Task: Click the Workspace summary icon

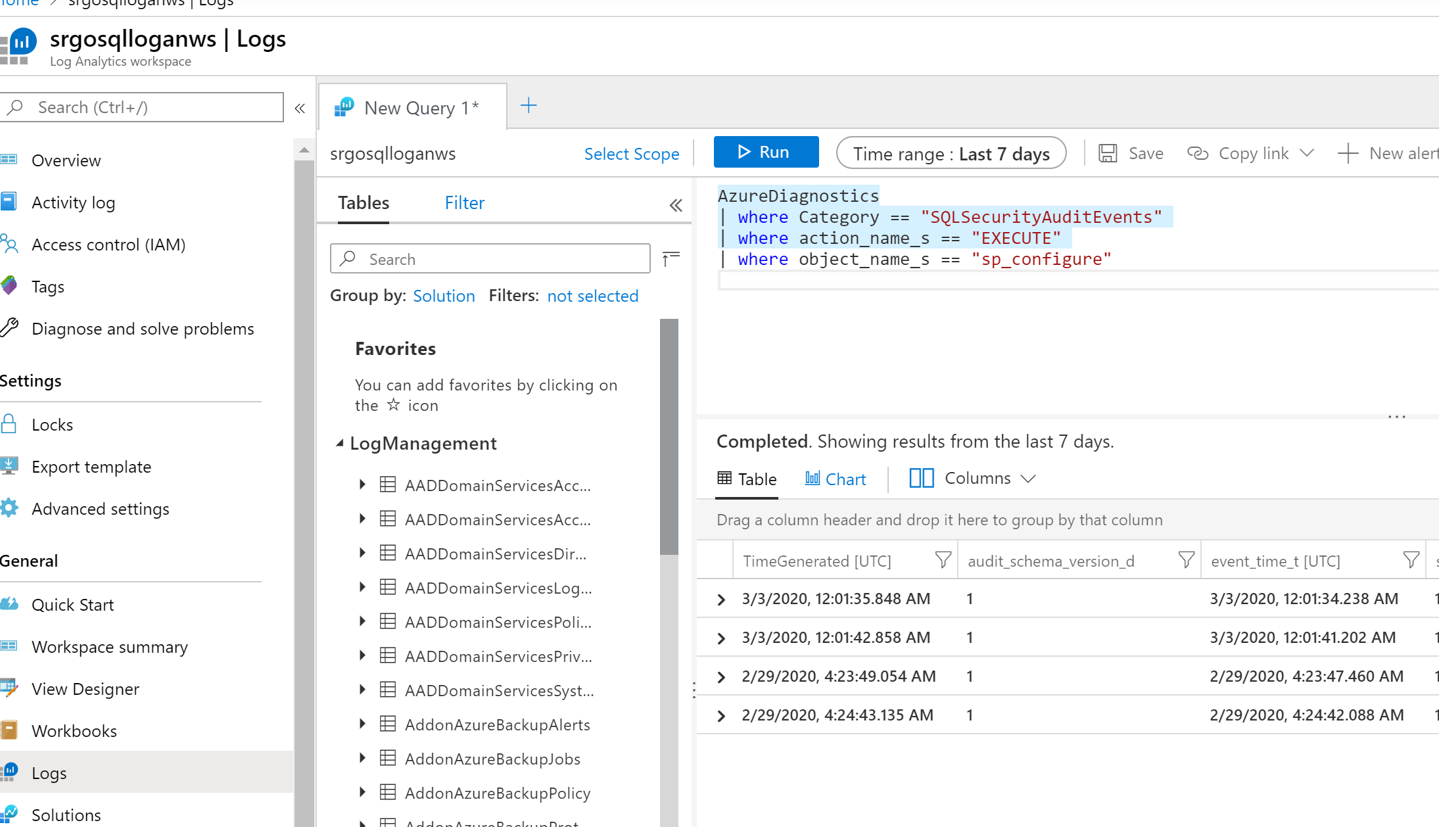Action: click(9, 646)
